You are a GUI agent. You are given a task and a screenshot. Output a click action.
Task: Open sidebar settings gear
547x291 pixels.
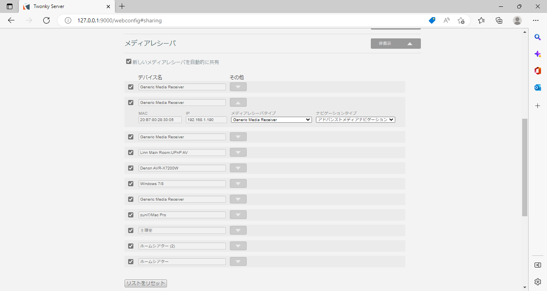tap(538, 282)
